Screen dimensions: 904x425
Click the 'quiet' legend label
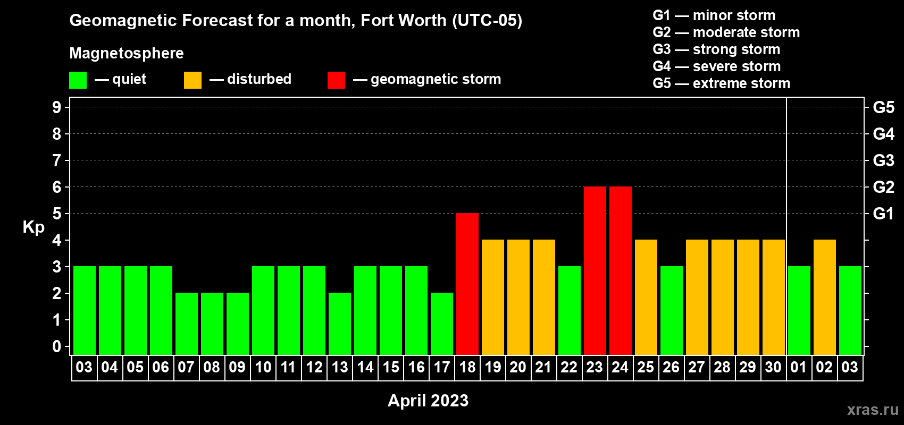pos(129,80)
